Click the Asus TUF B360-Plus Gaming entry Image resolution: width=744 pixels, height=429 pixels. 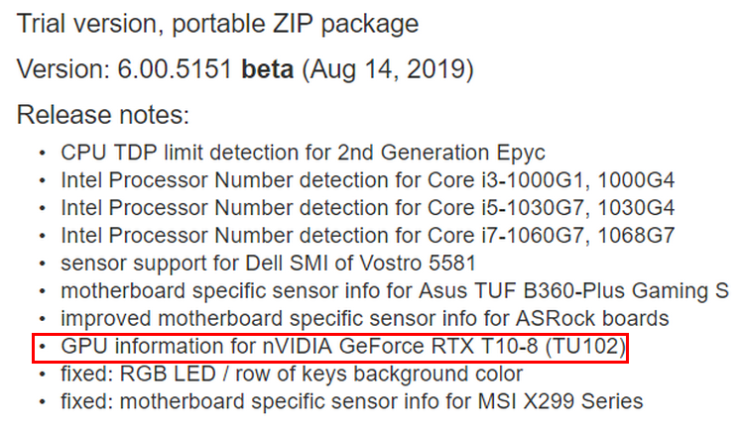click(x=394, y=290)
